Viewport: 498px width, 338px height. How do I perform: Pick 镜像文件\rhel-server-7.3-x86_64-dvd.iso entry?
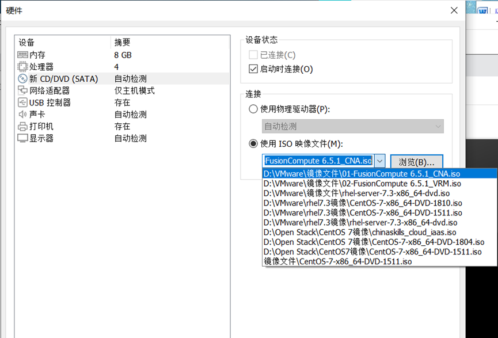(x=379, y=193)
